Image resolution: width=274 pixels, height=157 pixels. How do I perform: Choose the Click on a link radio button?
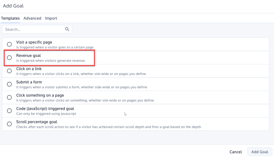(10, 71)
